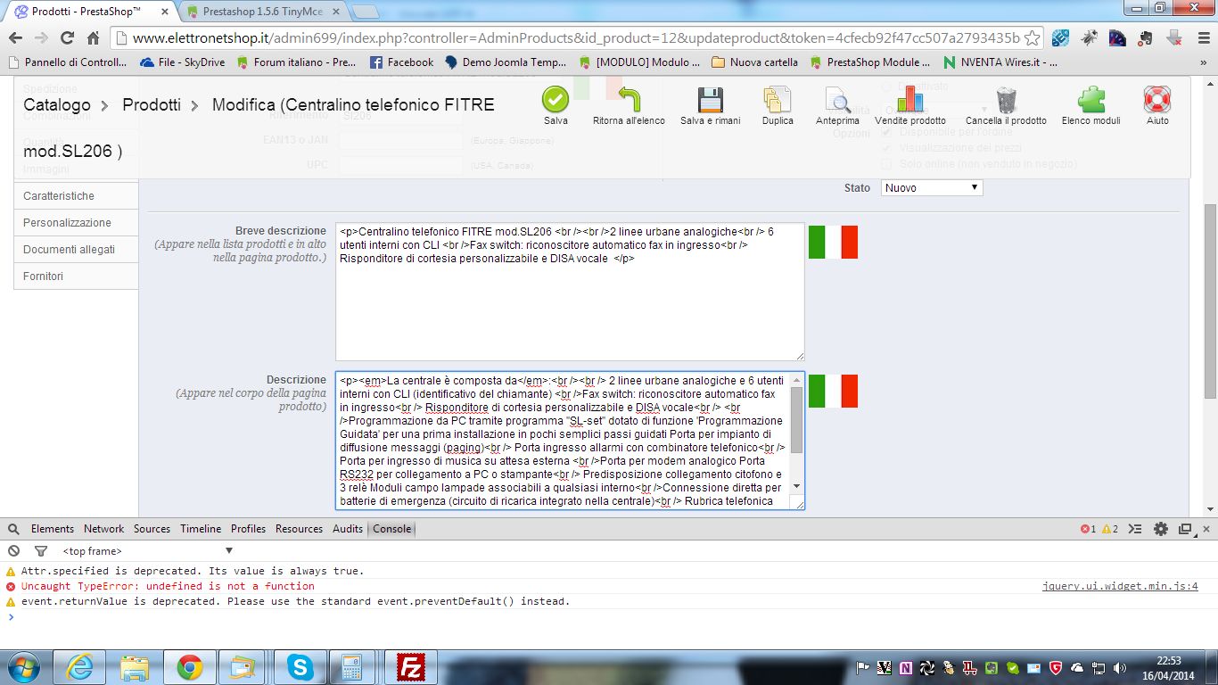Launch Skype from the taskbar
This screenshot has width=1218, height=685.
[x=300, y=667]
